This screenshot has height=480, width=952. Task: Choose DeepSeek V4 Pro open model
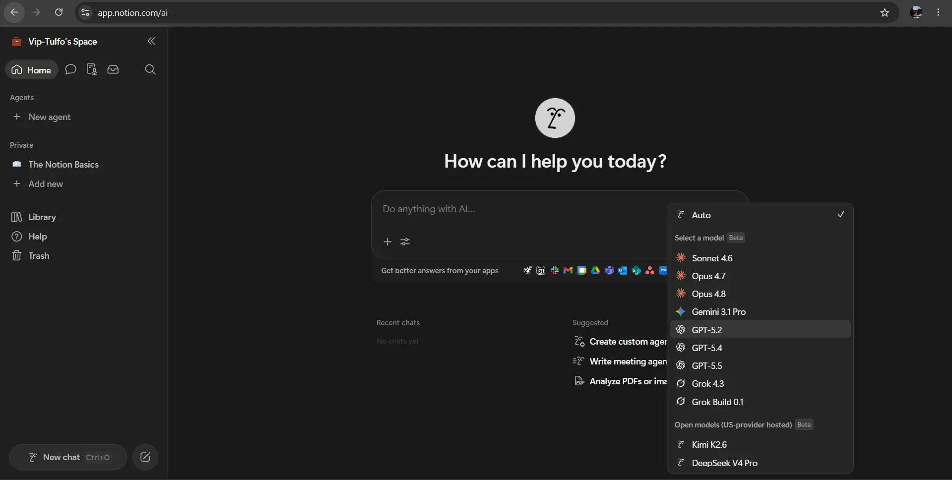(760, 463)
